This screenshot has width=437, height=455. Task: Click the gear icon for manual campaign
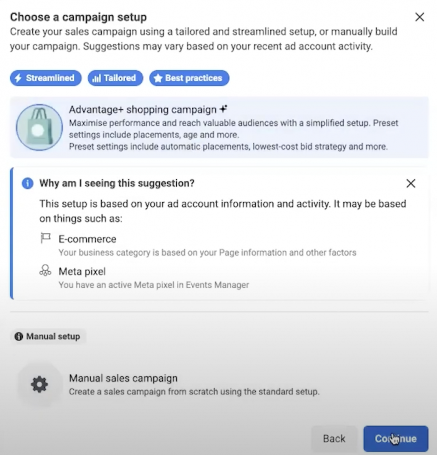(x=40, y=385)
